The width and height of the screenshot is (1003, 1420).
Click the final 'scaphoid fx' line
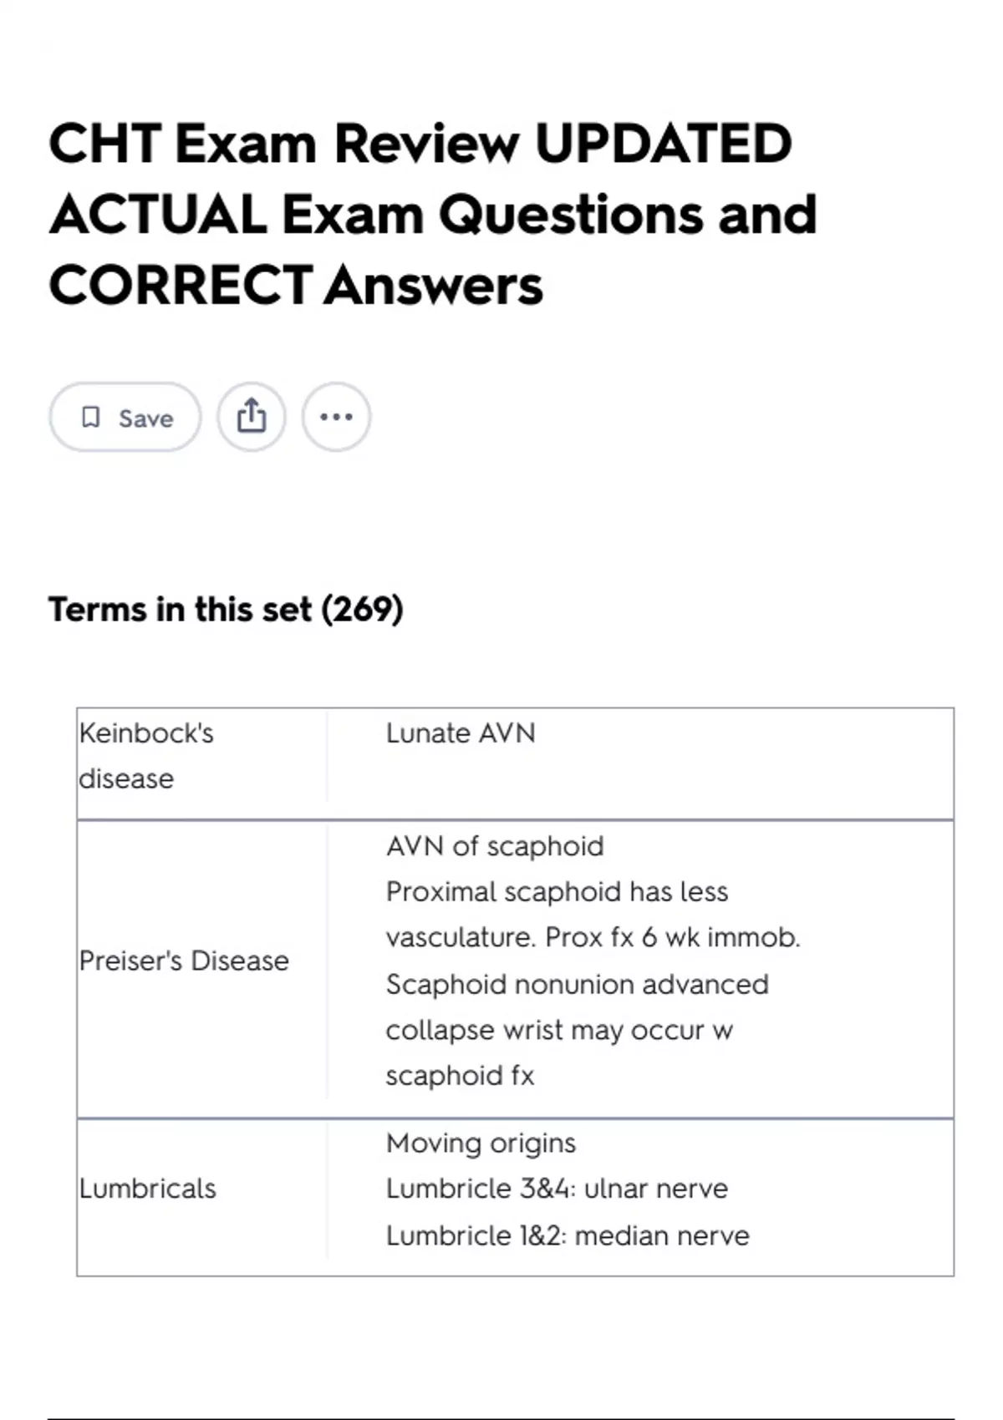coord(460,1076)
